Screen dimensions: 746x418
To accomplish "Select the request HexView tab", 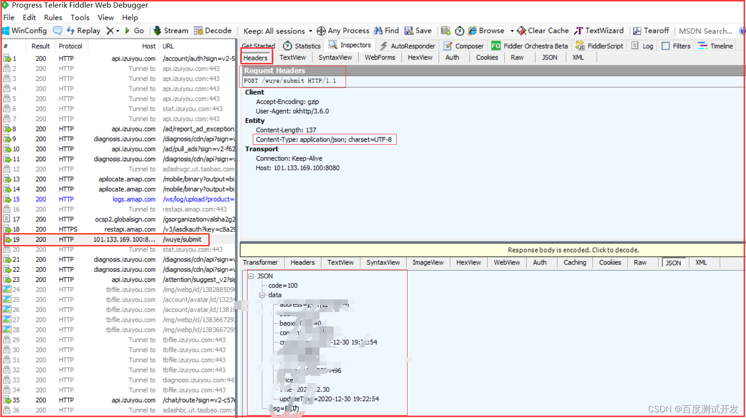I will [x=420, y=58].
